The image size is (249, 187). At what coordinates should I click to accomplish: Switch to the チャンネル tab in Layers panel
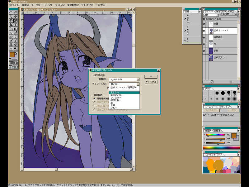(x=222, y=12)
